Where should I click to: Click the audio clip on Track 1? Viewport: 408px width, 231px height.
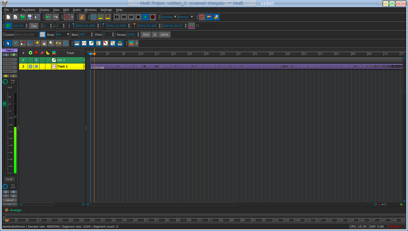(247, 66)
